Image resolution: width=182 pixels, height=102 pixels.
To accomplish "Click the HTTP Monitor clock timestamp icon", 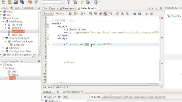I will point(65,97).
